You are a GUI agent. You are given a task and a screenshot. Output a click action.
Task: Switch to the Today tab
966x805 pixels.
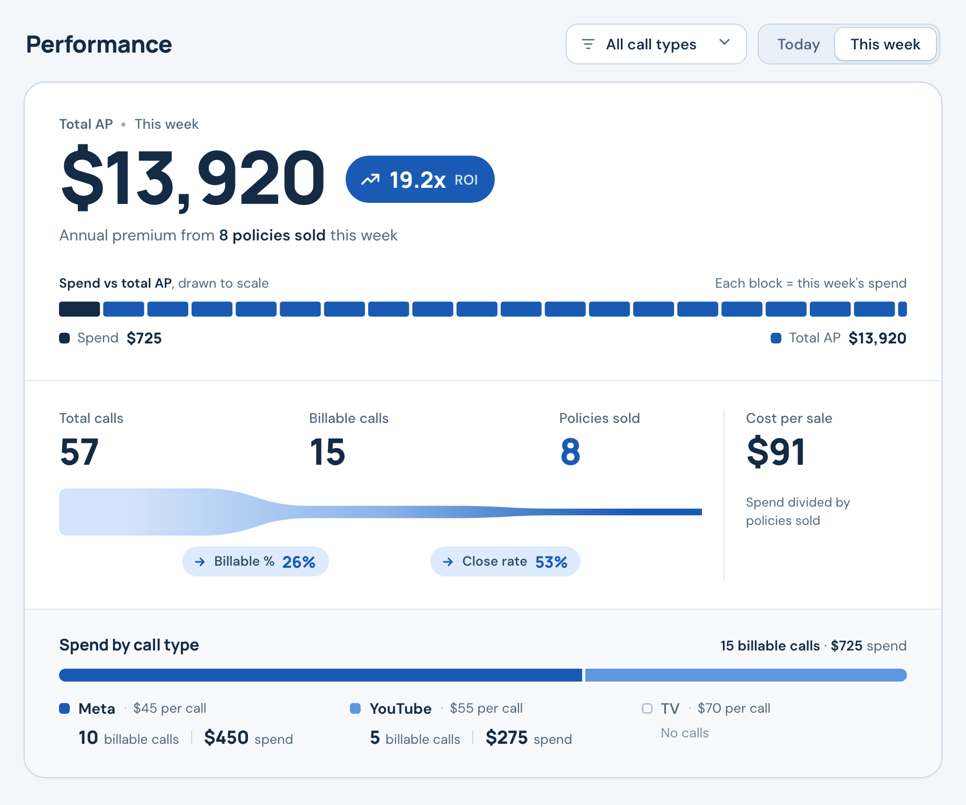[x=798, y=44]
